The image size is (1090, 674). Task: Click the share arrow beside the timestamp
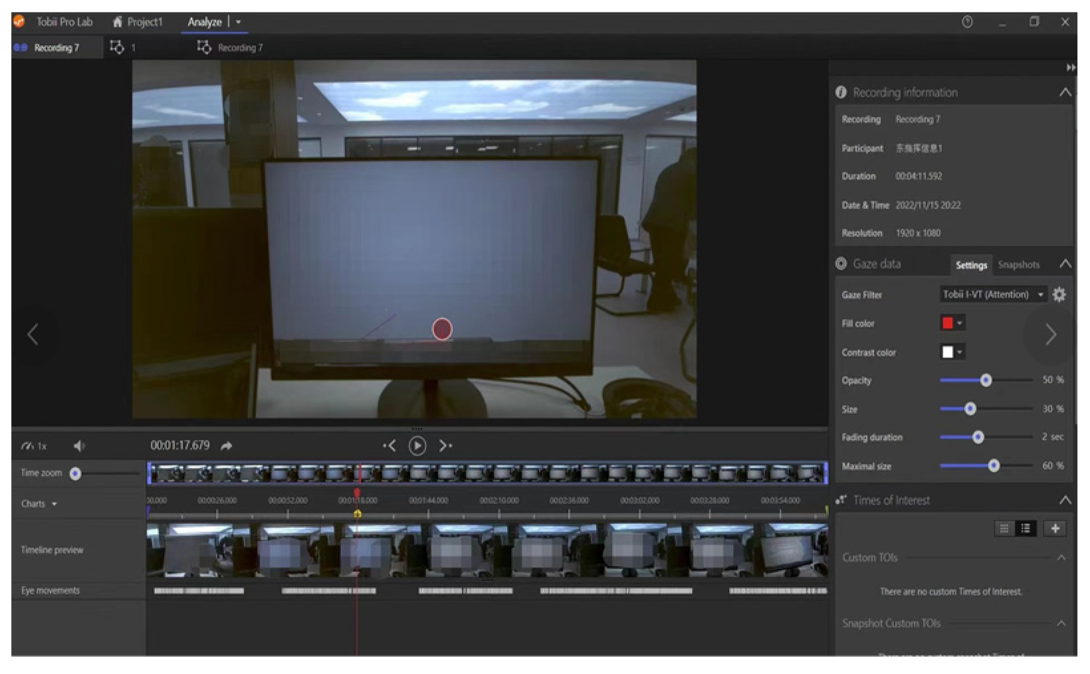(x=227, y=446)
